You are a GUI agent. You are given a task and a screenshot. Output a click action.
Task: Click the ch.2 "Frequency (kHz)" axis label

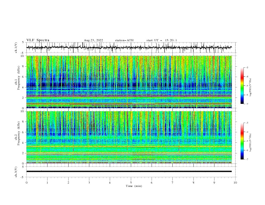(x=18, y=133)
